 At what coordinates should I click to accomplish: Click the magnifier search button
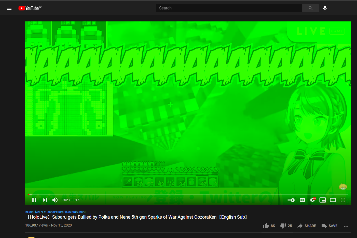[310, 8]
